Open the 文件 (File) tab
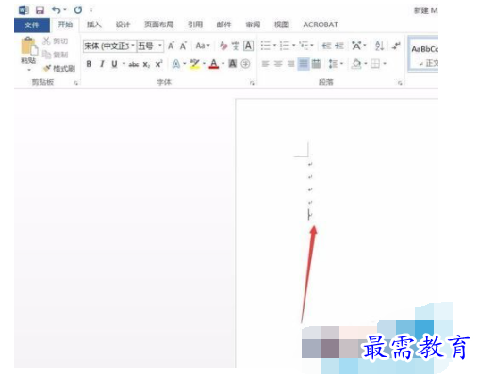 [32, 25]
